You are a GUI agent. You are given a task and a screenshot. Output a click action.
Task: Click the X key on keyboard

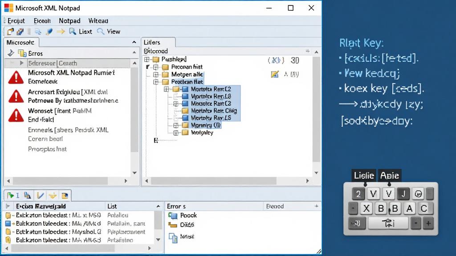click(366, 208)
